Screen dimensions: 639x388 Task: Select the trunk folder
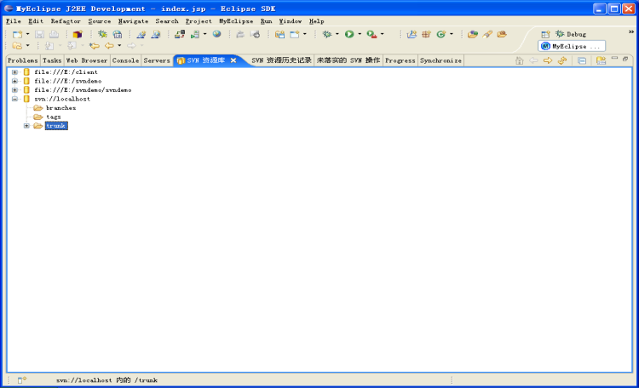pos(56,126)
